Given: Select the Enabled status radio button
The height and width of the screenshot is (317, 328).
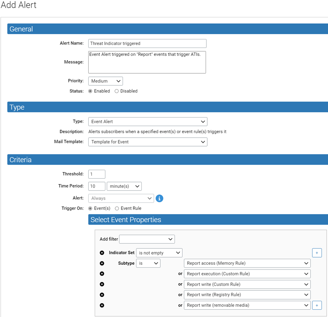Looking at the screenshot, I should coord(90,91).
